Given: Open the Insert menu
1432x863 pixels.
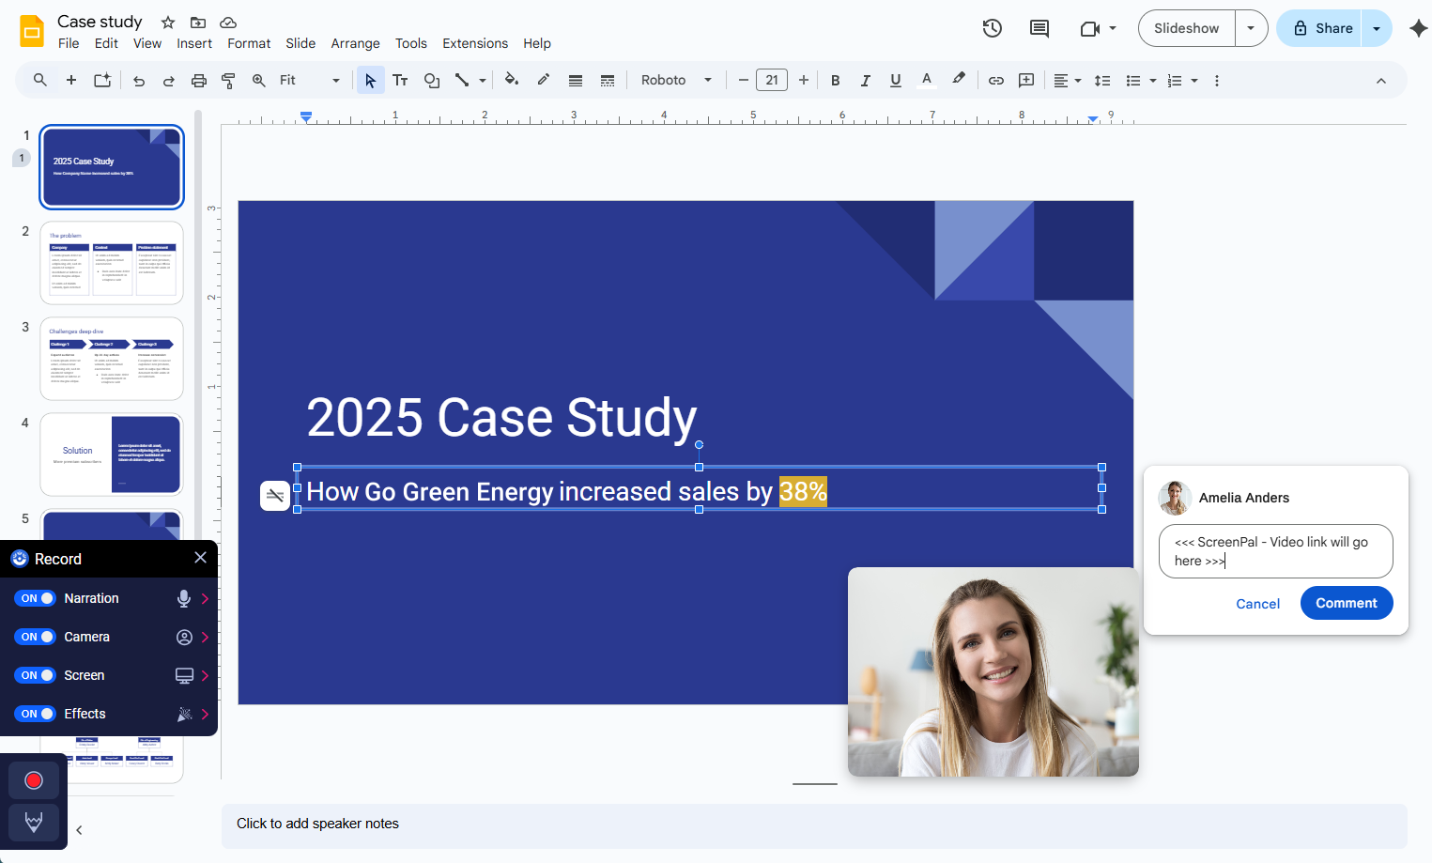Looking at the screenshot, I should click(x=194, y=43).
